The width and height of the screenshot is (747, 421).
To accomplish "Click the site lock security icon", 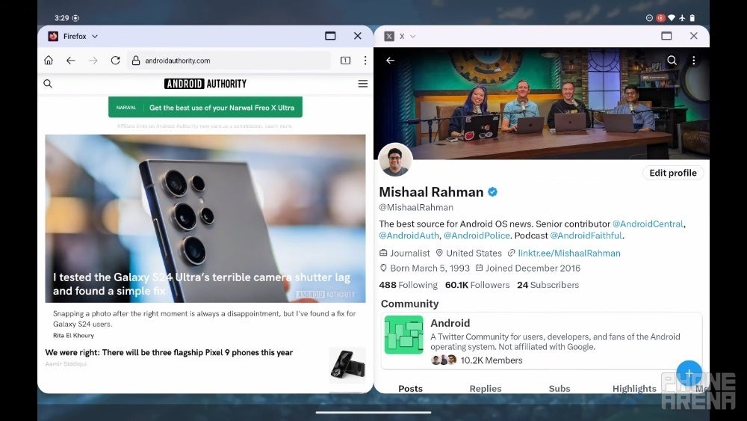I will (x=136, y=61).
